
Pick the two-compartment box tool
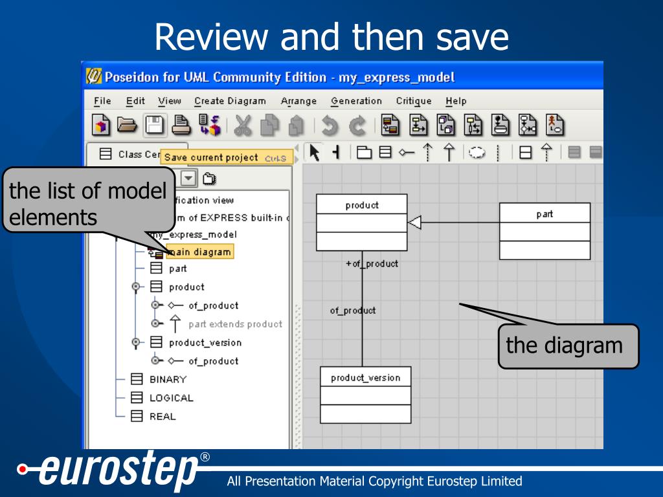[526, 153]
